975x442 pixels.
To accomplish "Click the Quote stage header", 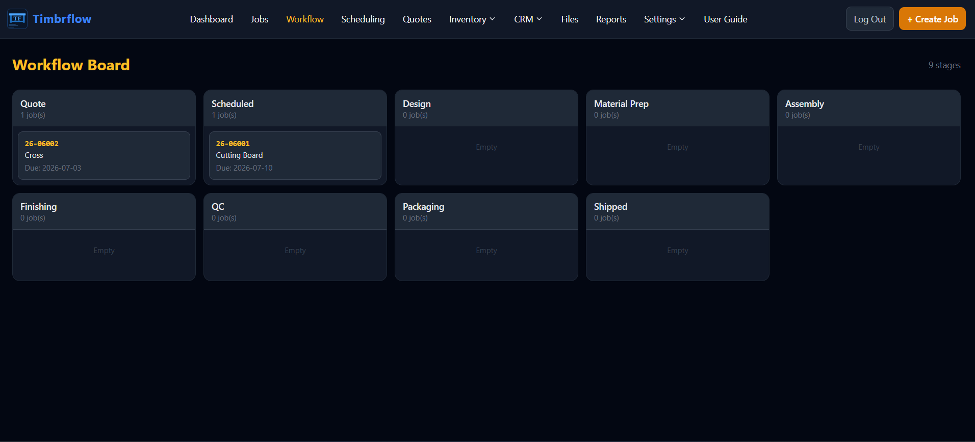I will click(104, 108).
